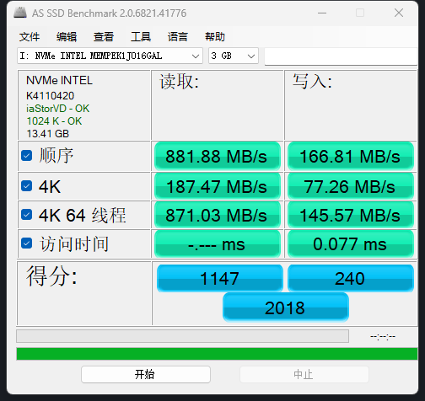Open the 工具 menu
Image resolution: width=425 pixels, height=401 pixels.
pyautogui.click(x=141, y=37)
